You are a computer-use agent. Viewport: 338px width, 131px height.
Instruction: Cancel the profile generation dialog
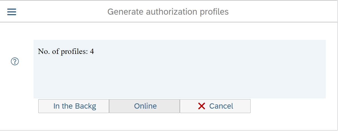(x=215, y=106)
